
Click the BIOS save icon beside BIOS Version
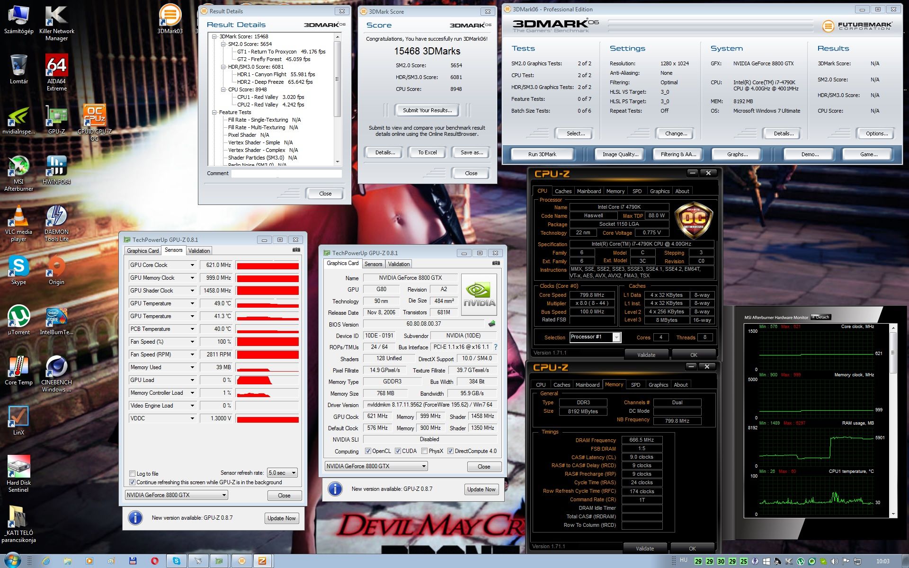coord(492,324)
